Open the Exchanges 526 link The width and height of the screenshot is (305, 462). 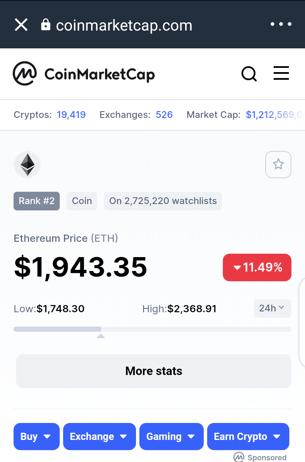(164, 115)
